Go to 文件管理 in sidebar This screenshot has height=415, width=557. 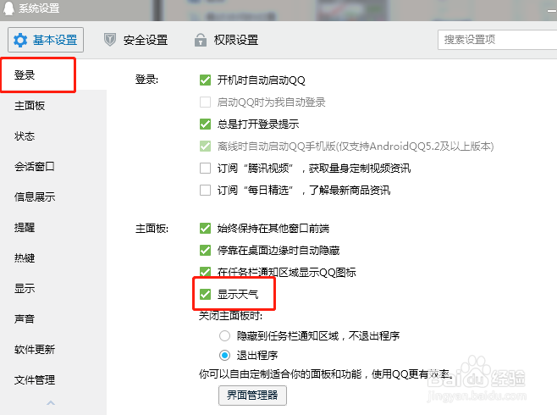point(35,379)
